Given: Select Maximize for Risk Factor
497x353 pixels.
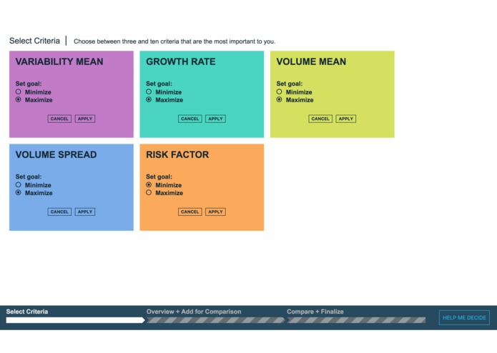Looking at the screenshot, I should [x=149, y=193].
